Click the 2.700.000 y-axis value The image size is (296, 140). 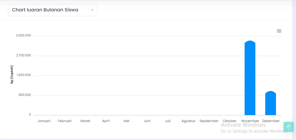click(x=24, y=55)
